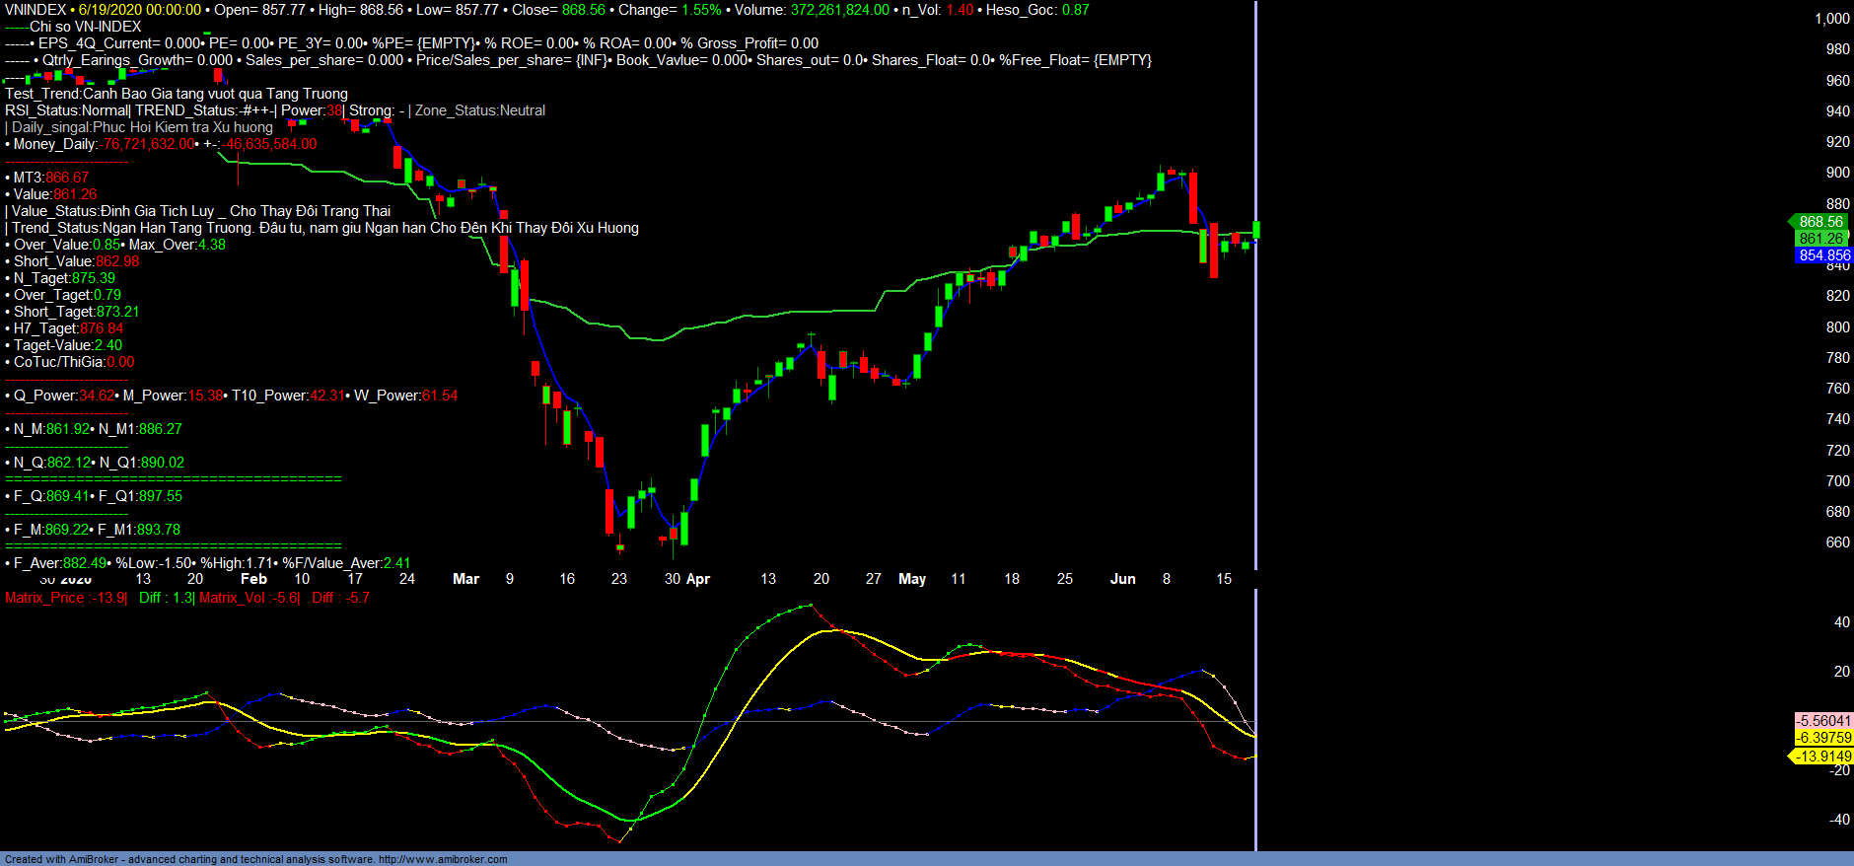
Task: Click the VNINDEX symbol title
Action: 36,10
